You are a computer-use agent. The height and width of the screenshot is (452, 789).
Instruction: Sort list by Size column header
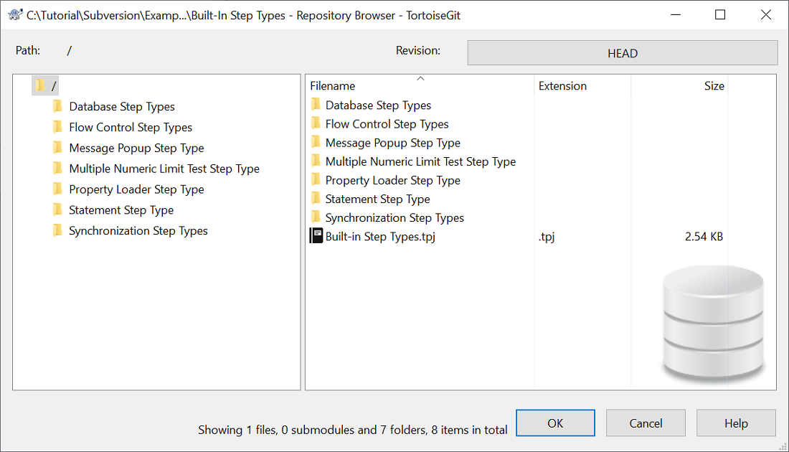coord(679,85)
